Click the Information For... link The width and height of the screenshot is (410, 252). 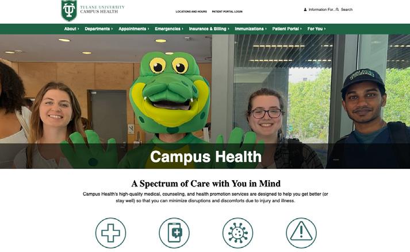coord(321,9)
